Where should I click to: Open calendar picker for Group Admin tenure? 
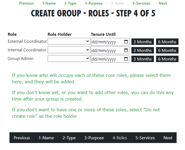pos(126,59)
